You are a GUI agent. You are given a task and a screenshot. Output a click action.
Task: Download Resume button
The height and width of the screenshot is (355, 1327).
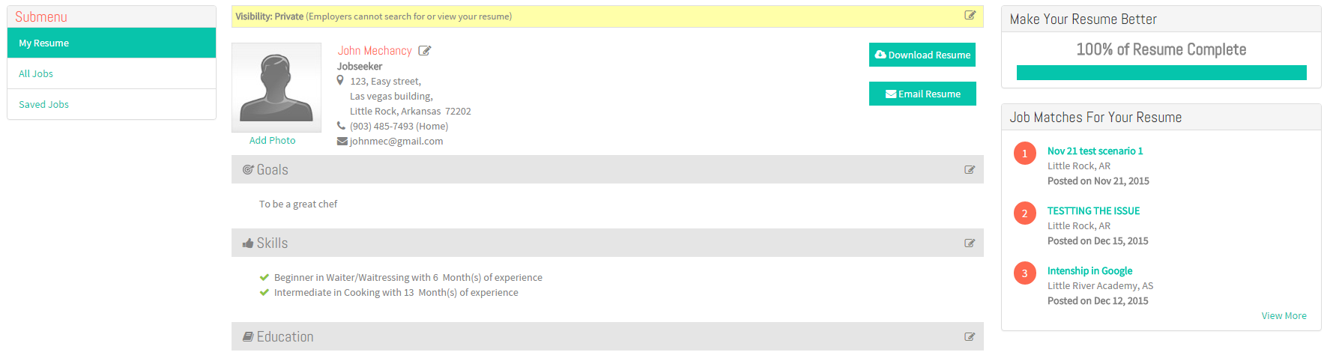922,55
